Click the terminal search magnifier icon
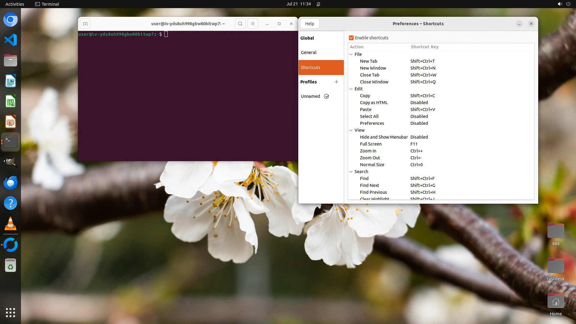Image resolution: width=576 pixels, height=324 pixels. click(x=240, y=24)
